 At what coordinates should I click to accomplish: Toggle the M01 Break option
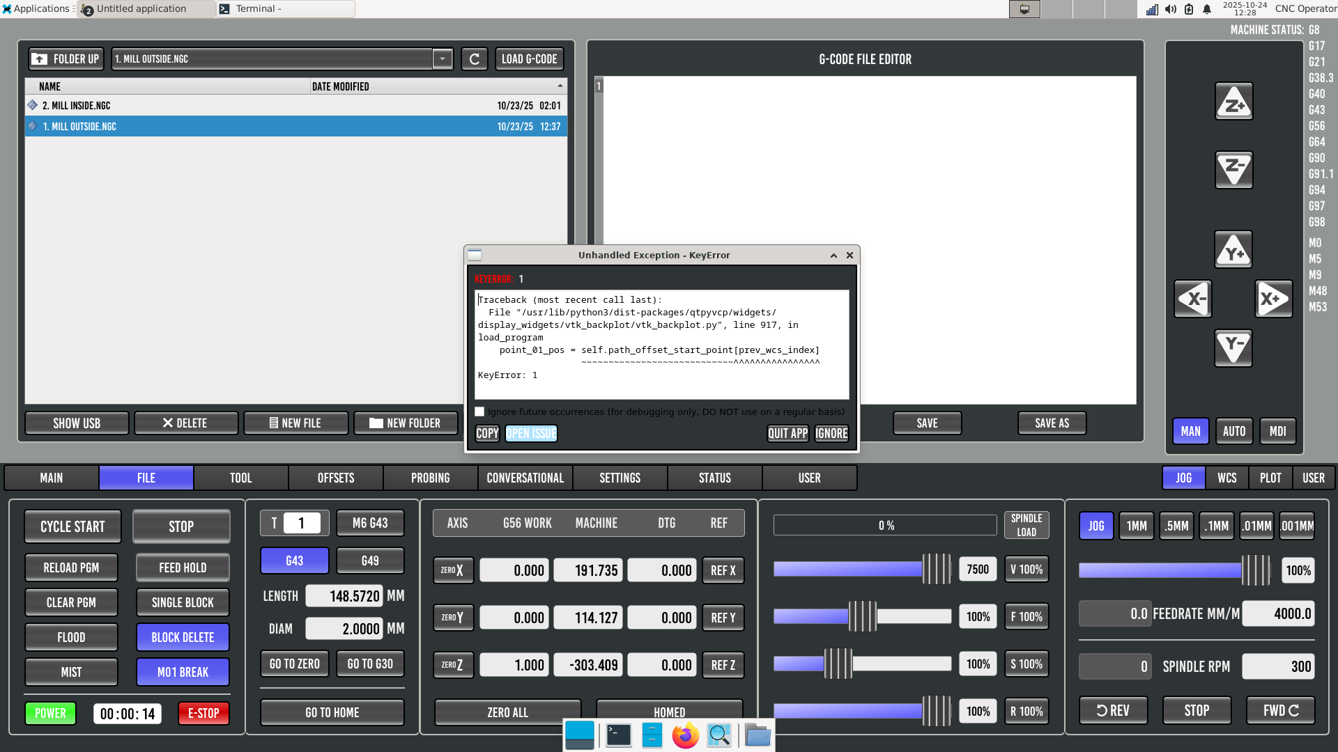point(183,672)
